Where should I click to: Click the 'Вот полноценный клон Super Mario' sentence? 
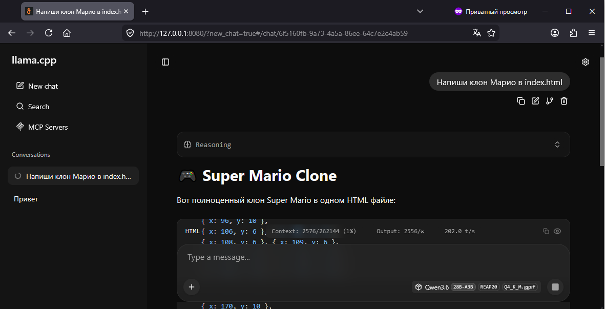point(286,200)
